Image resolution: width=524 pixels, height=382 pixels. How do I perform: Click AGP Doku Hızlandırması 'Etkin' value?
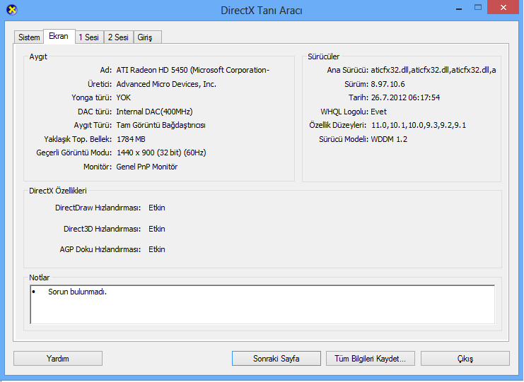[157, 249]
